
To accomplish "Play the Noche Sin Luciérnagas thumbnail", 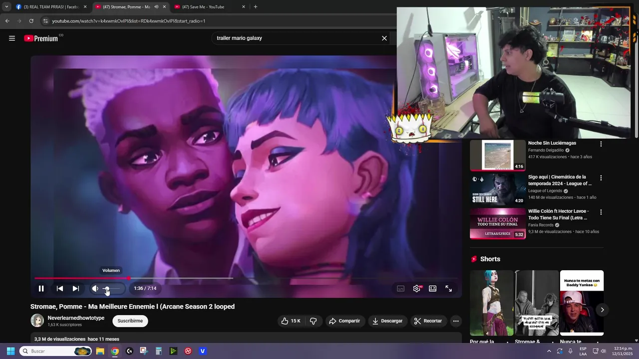I will tap(498, 155).
